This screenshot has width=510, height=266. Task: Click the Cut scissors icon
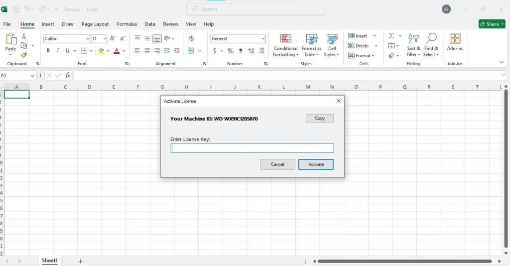tap(24, 36)
